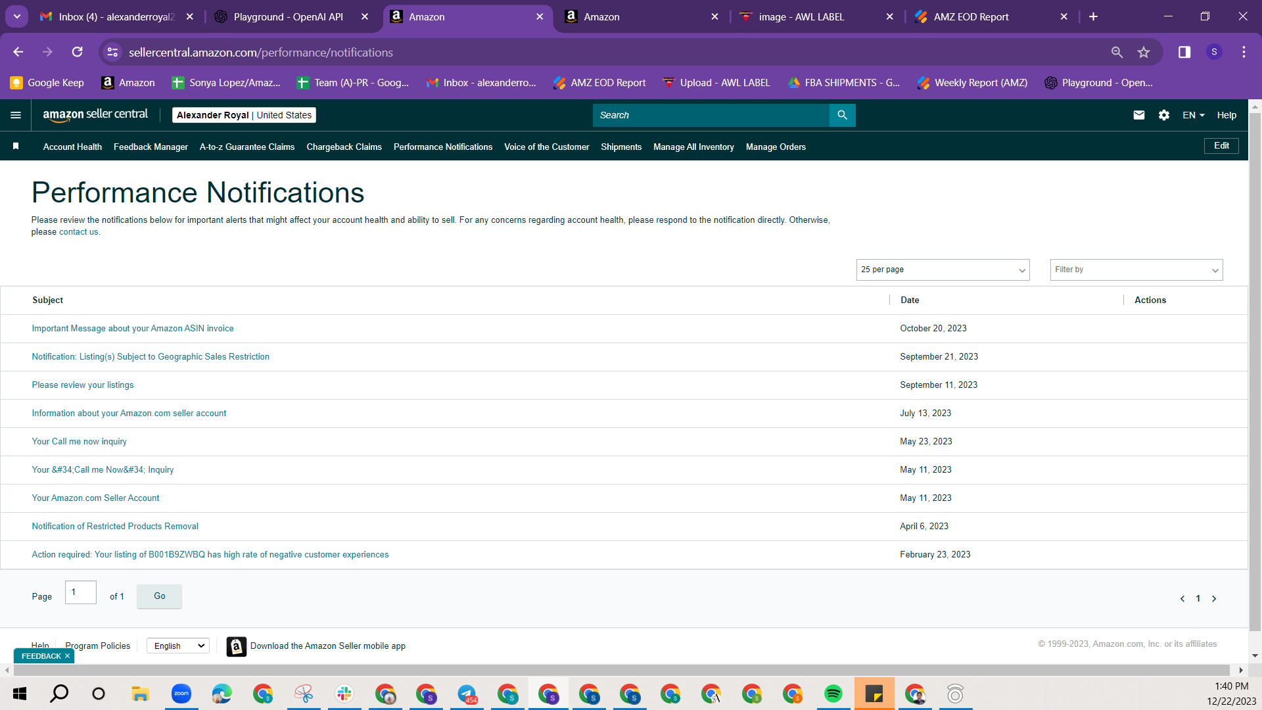Open A-to-z Guarantee Claims menu item
The image size is (1262, 710).
pos(247,147)
